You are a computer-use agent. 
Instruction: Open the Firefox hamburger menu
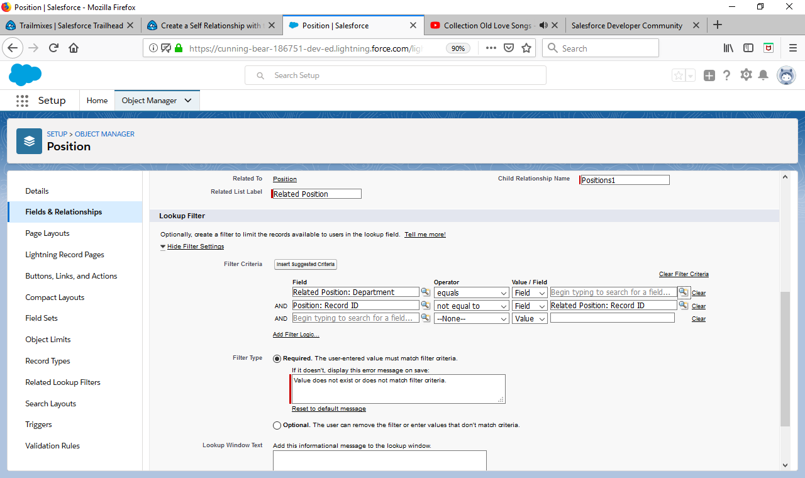pyautogui.click(x=793, y=48)
